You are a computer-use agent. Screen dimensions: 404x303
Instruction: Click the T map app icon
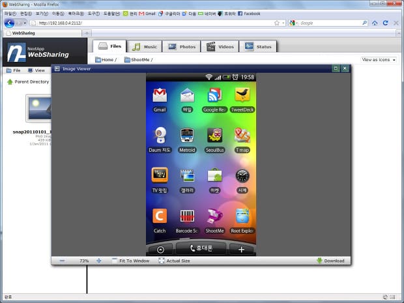242,136
